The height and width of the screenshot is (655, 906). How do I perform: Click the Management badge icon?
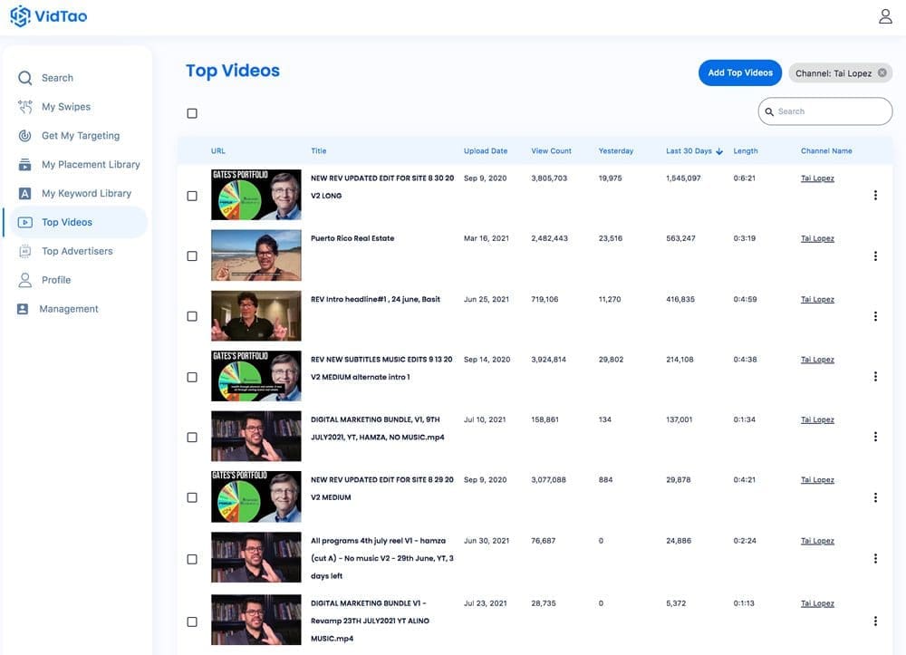tap(23, 309)
